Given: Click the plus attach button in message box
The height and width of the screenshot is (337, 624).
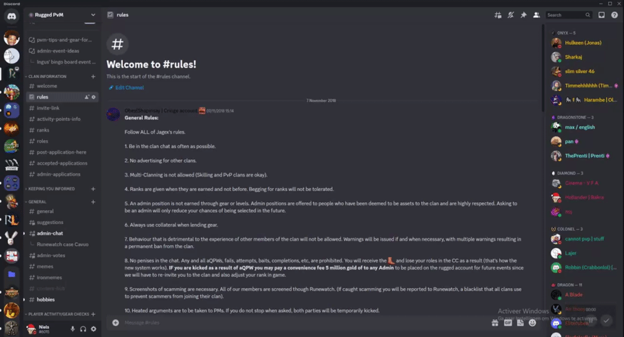Looking at the screenshot, I should 115,323.
